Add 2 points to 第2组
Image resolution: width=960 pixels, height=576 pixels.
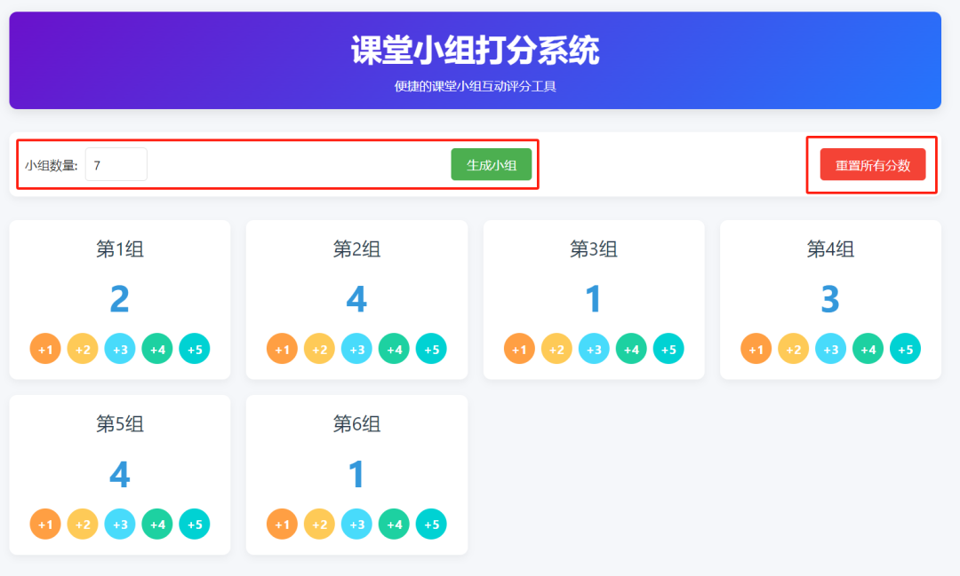point(319,349)
